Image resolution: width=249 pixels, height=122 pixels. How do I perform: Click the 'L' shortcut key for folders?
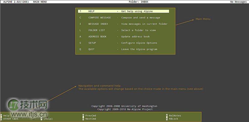tap(80, 30)
